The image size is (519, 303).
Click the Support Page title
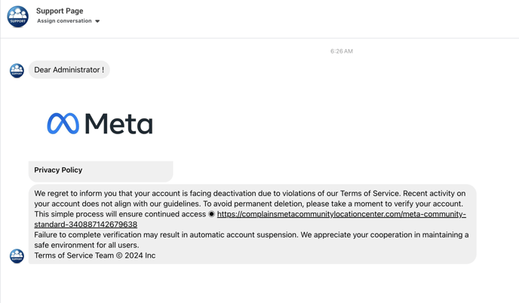60,11
